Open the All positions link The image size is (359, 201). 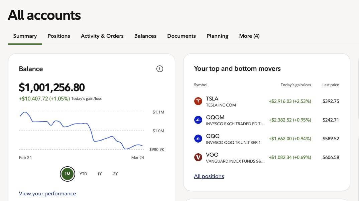pyautogui.click(x=209, y=176)
